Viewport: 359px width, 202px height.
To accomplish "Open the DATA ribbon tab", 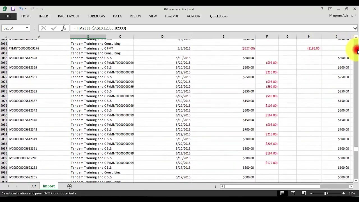I will [x=117, y=16].
